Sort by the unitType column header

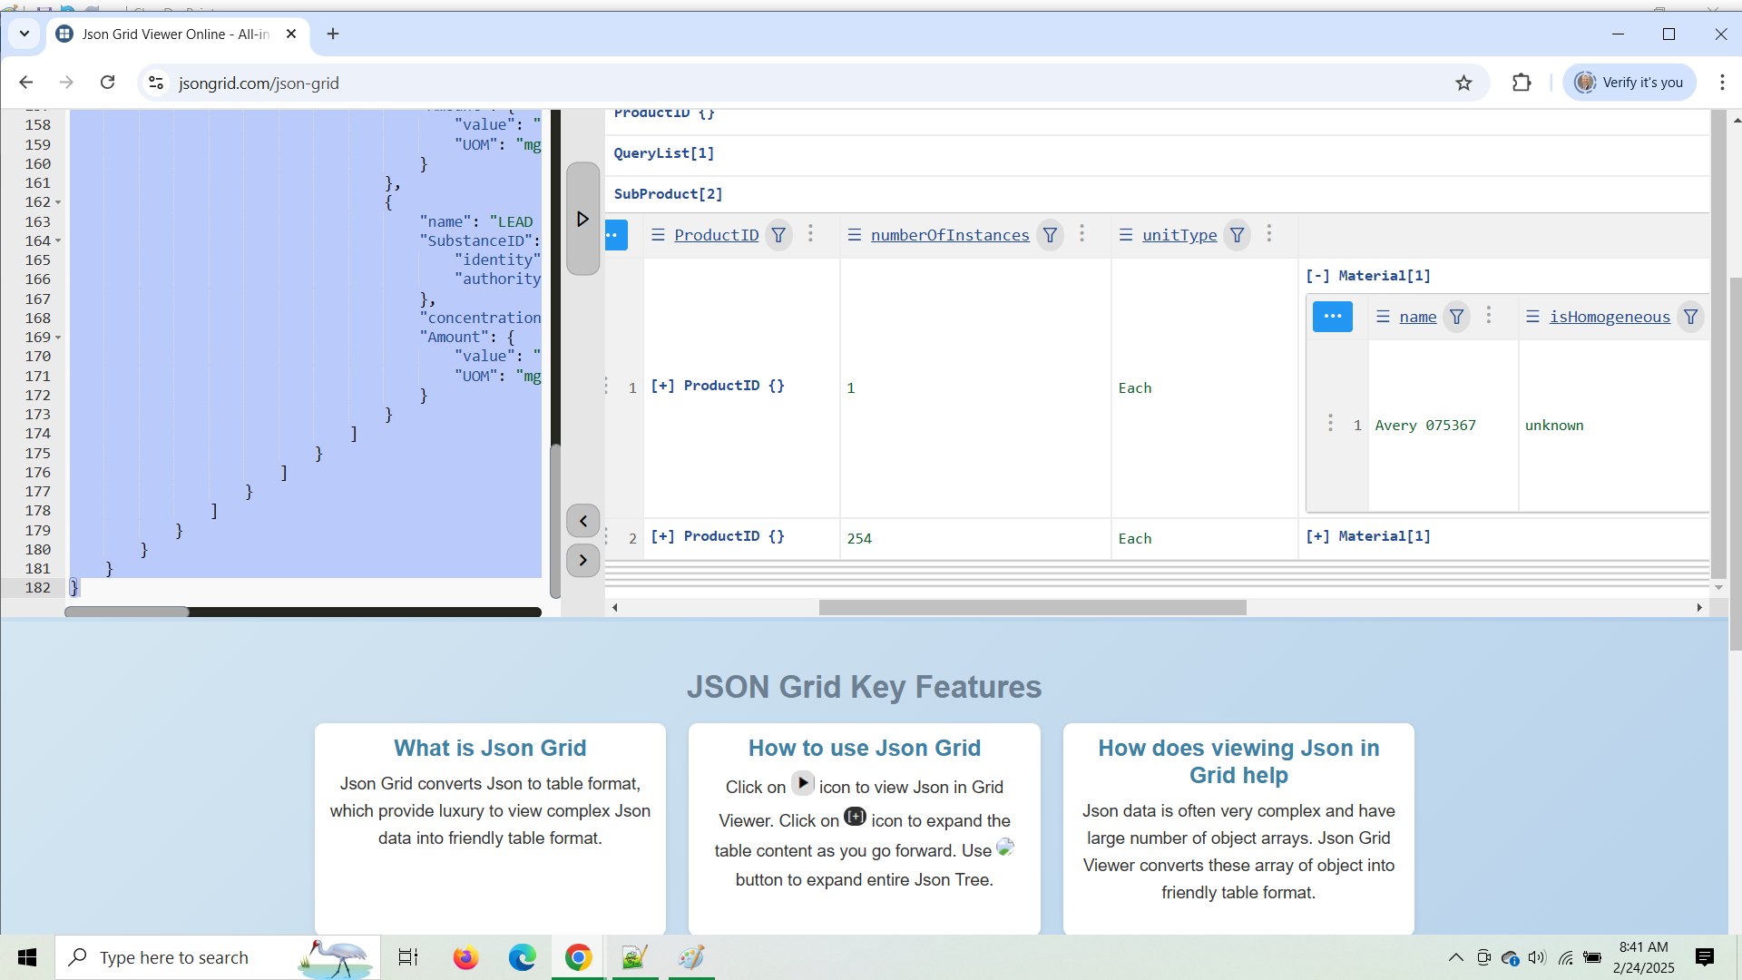pos(1179,235)
